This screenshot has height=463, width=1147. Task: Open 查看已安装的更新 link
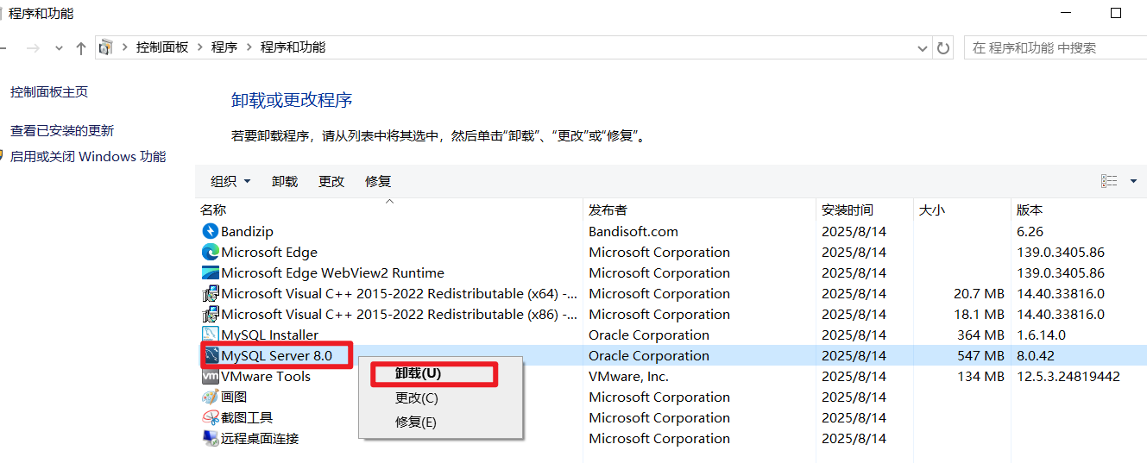pos(62,131)
